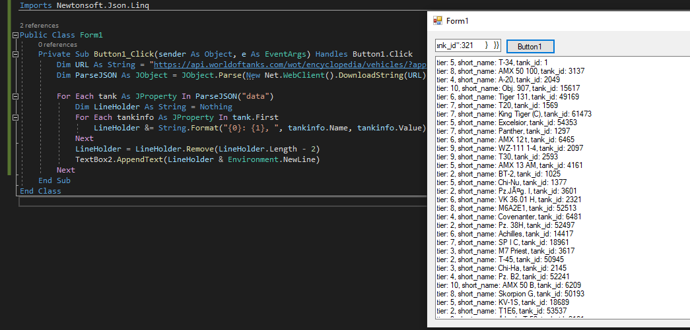This screenshot has height=330, width=690.
Task: Click row 'WZ-111 1-4, tank_id: 2097'
Action: [511, 148]
